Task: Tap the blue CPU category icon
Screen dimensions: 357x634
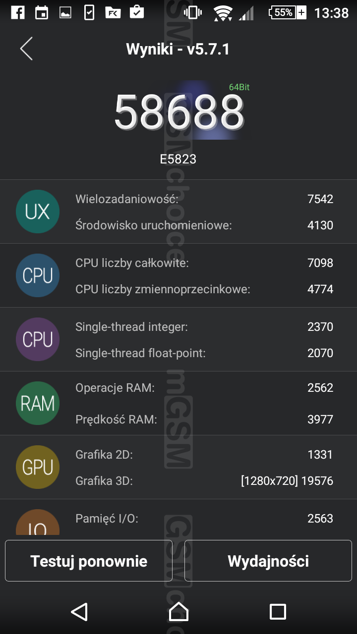Action: [x=38, y=275]
